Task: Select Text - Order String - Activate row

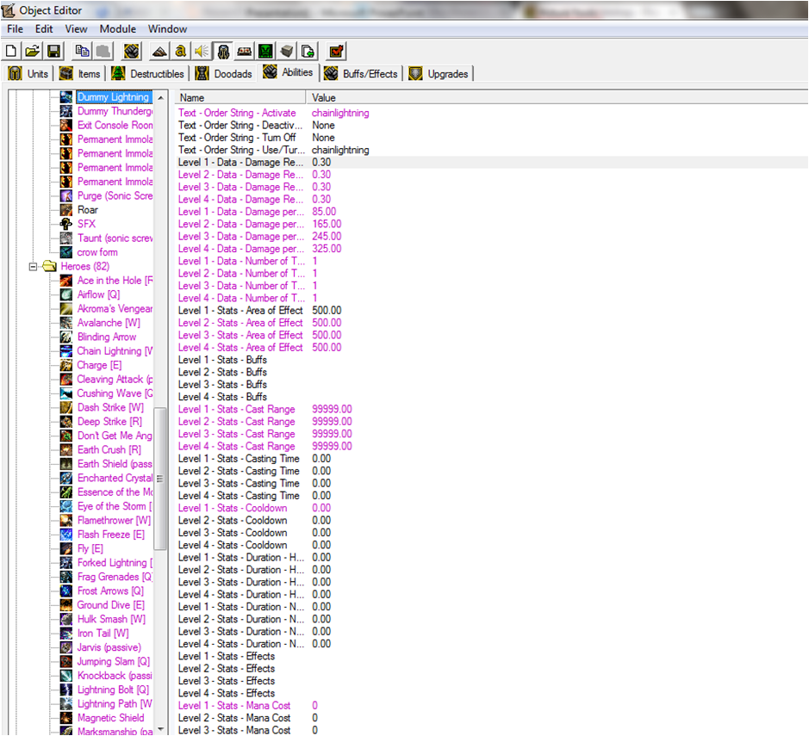Action: [492, 113]
